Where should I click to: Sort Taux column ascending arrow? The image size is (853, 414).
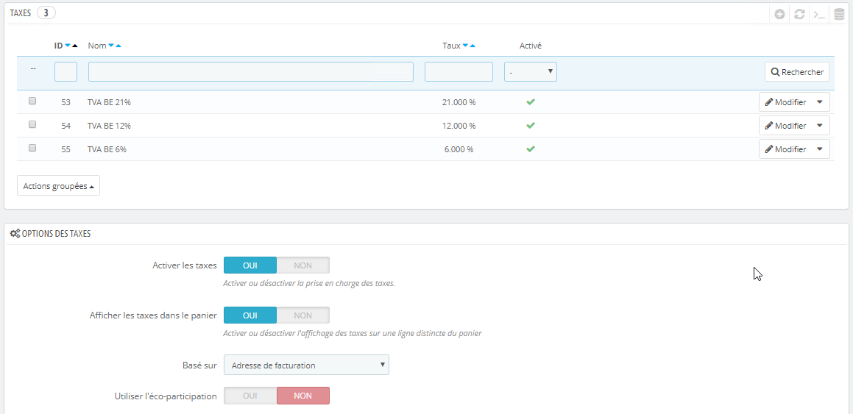click(x=472, y=46)
